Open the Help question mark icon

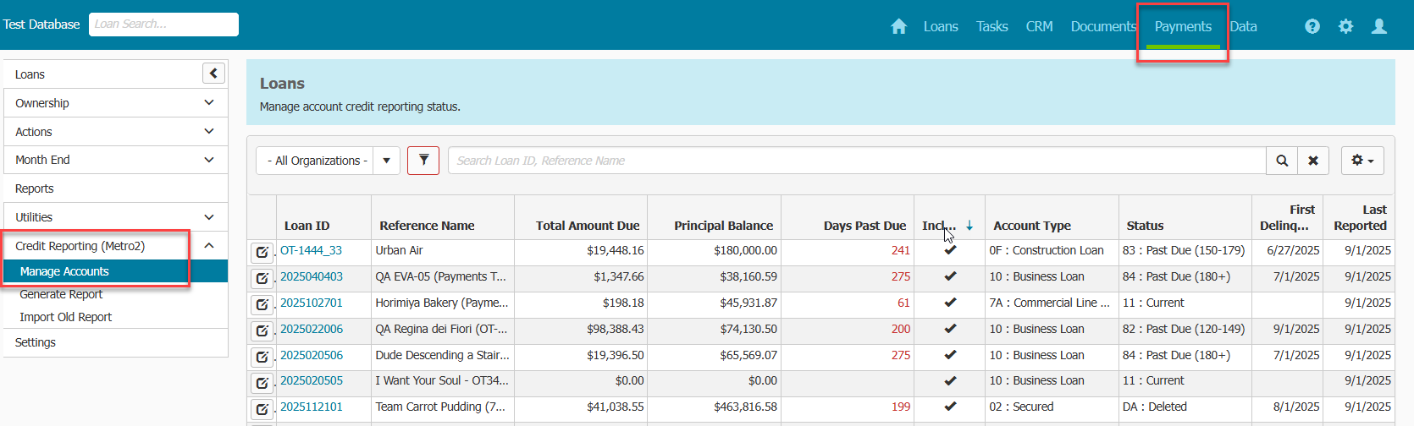1312,26
